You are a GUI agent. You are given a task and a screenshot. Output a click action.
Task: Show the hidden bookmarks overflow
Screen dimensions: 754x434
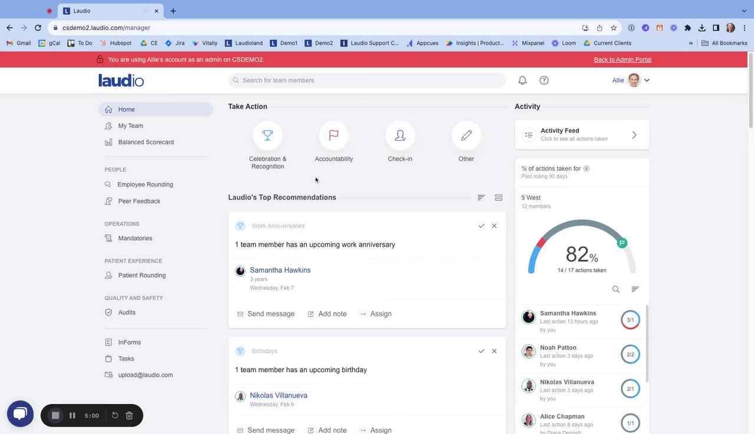coord(690,43)
